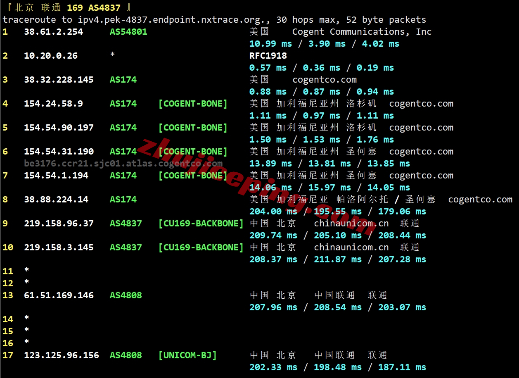Click AS174 in the 38.88.224.14 row

(123, 200)
